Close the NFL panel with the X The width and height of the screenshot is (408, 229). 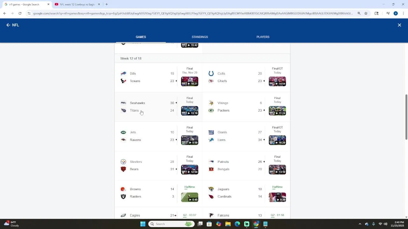pyautogui.click(x=399, y=25)
